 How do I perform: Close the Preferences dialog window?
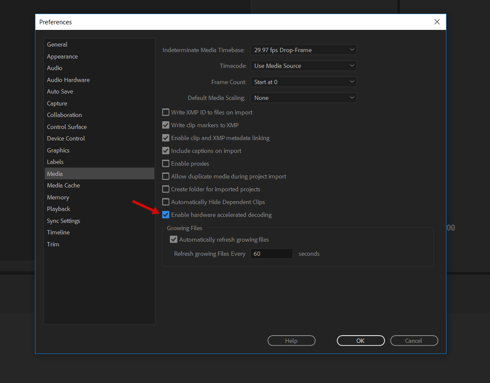[437, 22]
